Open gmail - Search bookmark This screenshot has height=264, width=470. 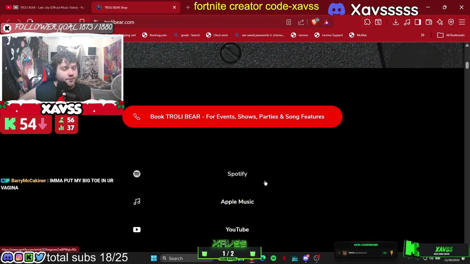187,35
